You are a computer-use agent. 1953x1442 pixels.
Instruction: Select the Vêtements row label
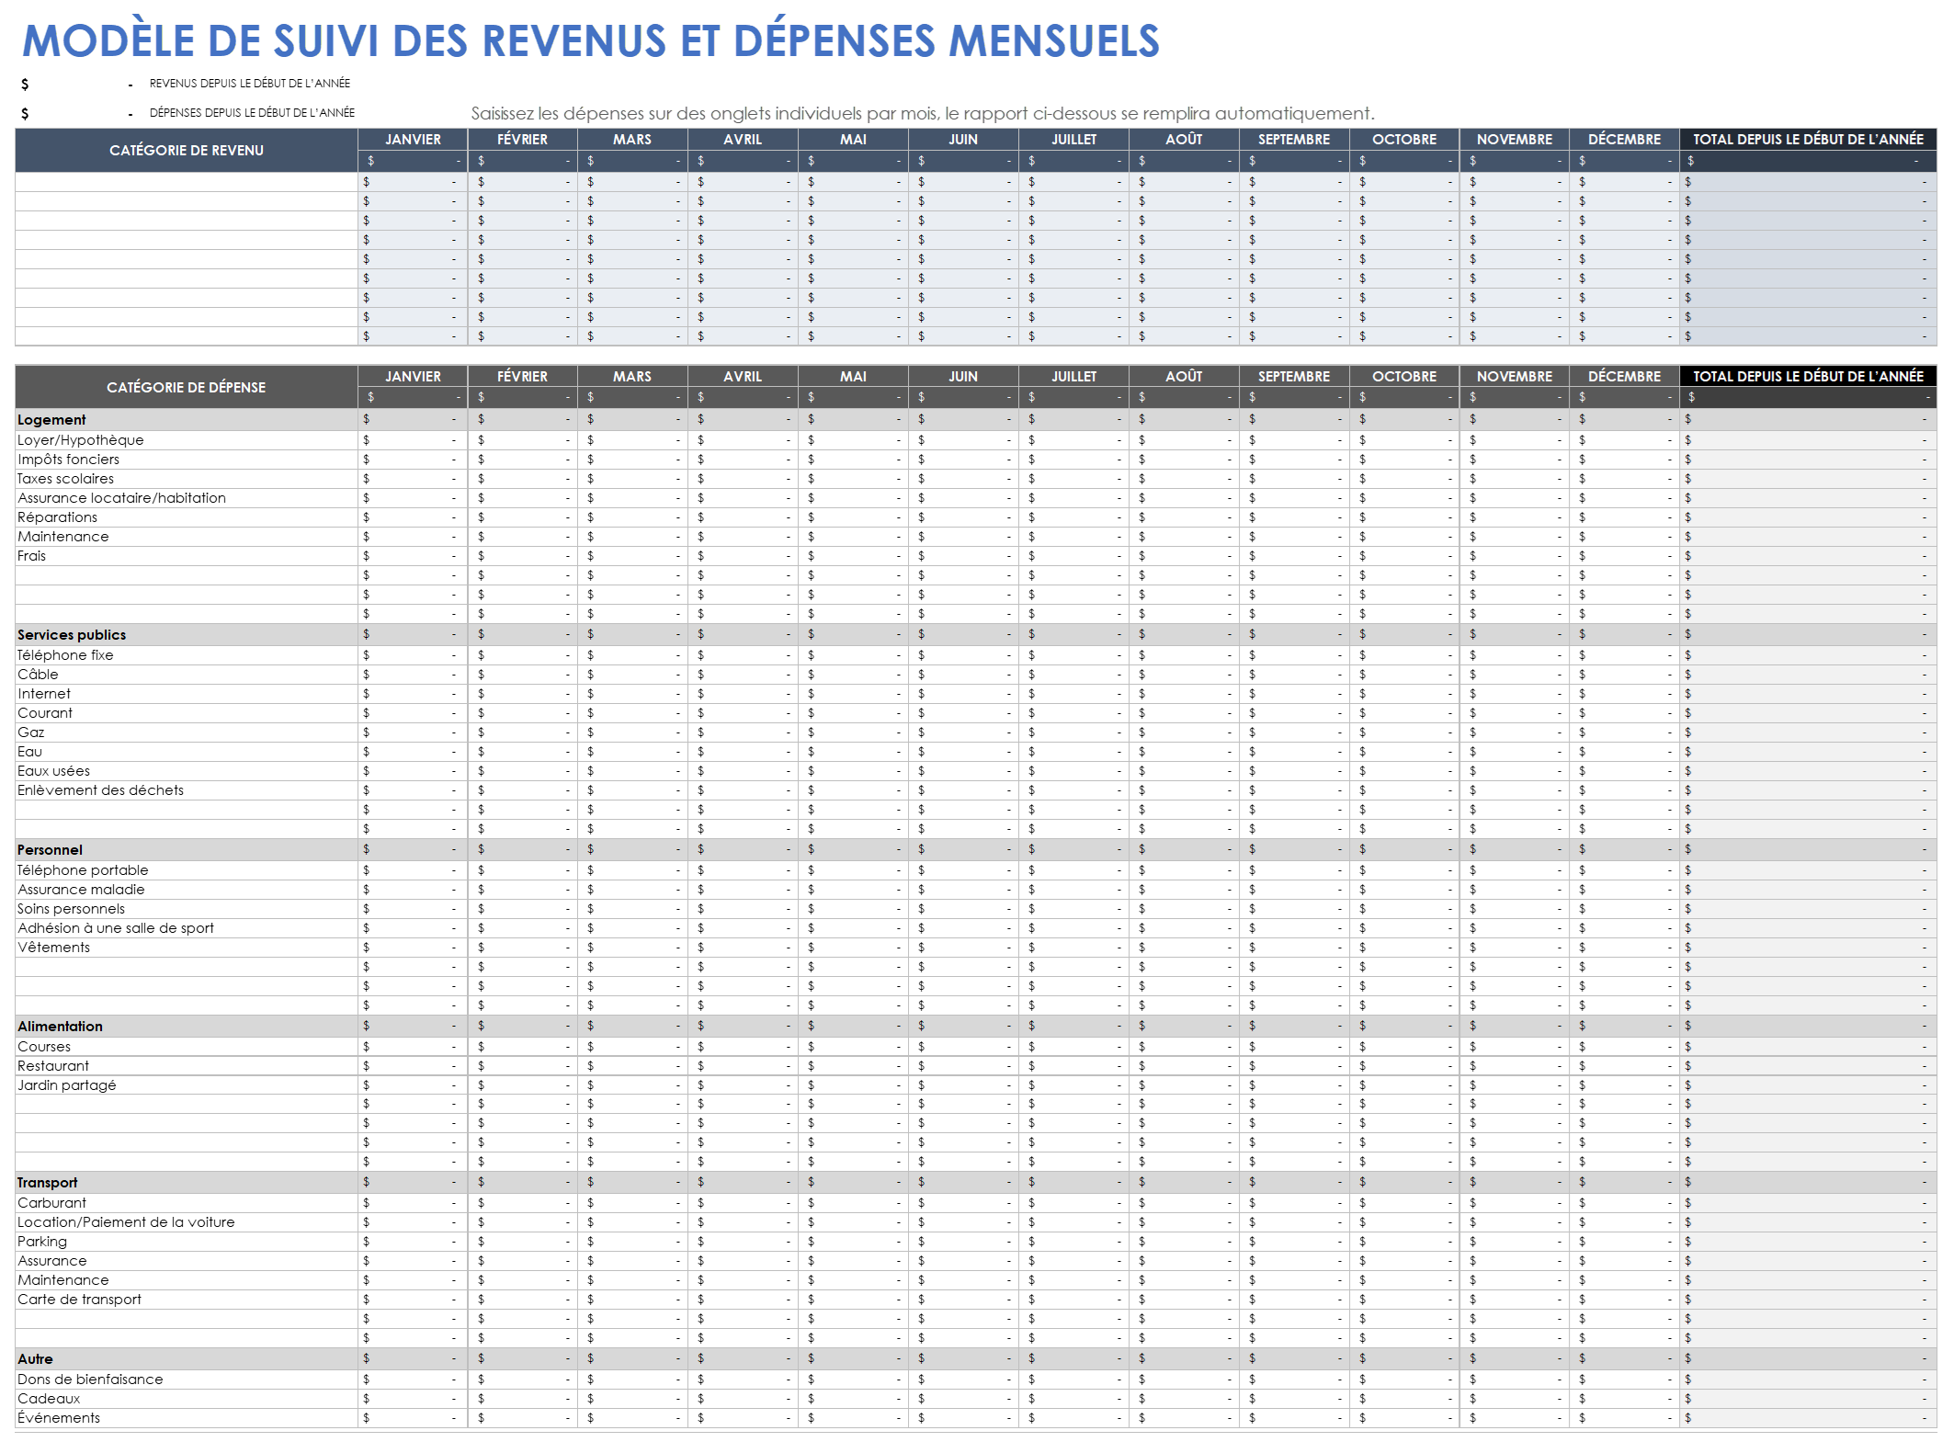pyautogui.click(x=53, y=948)
